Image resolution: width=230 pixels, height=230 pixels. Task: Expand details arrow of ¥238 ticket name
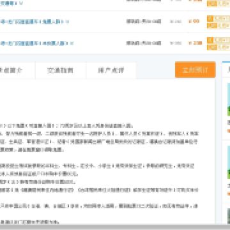pos(72,43)
